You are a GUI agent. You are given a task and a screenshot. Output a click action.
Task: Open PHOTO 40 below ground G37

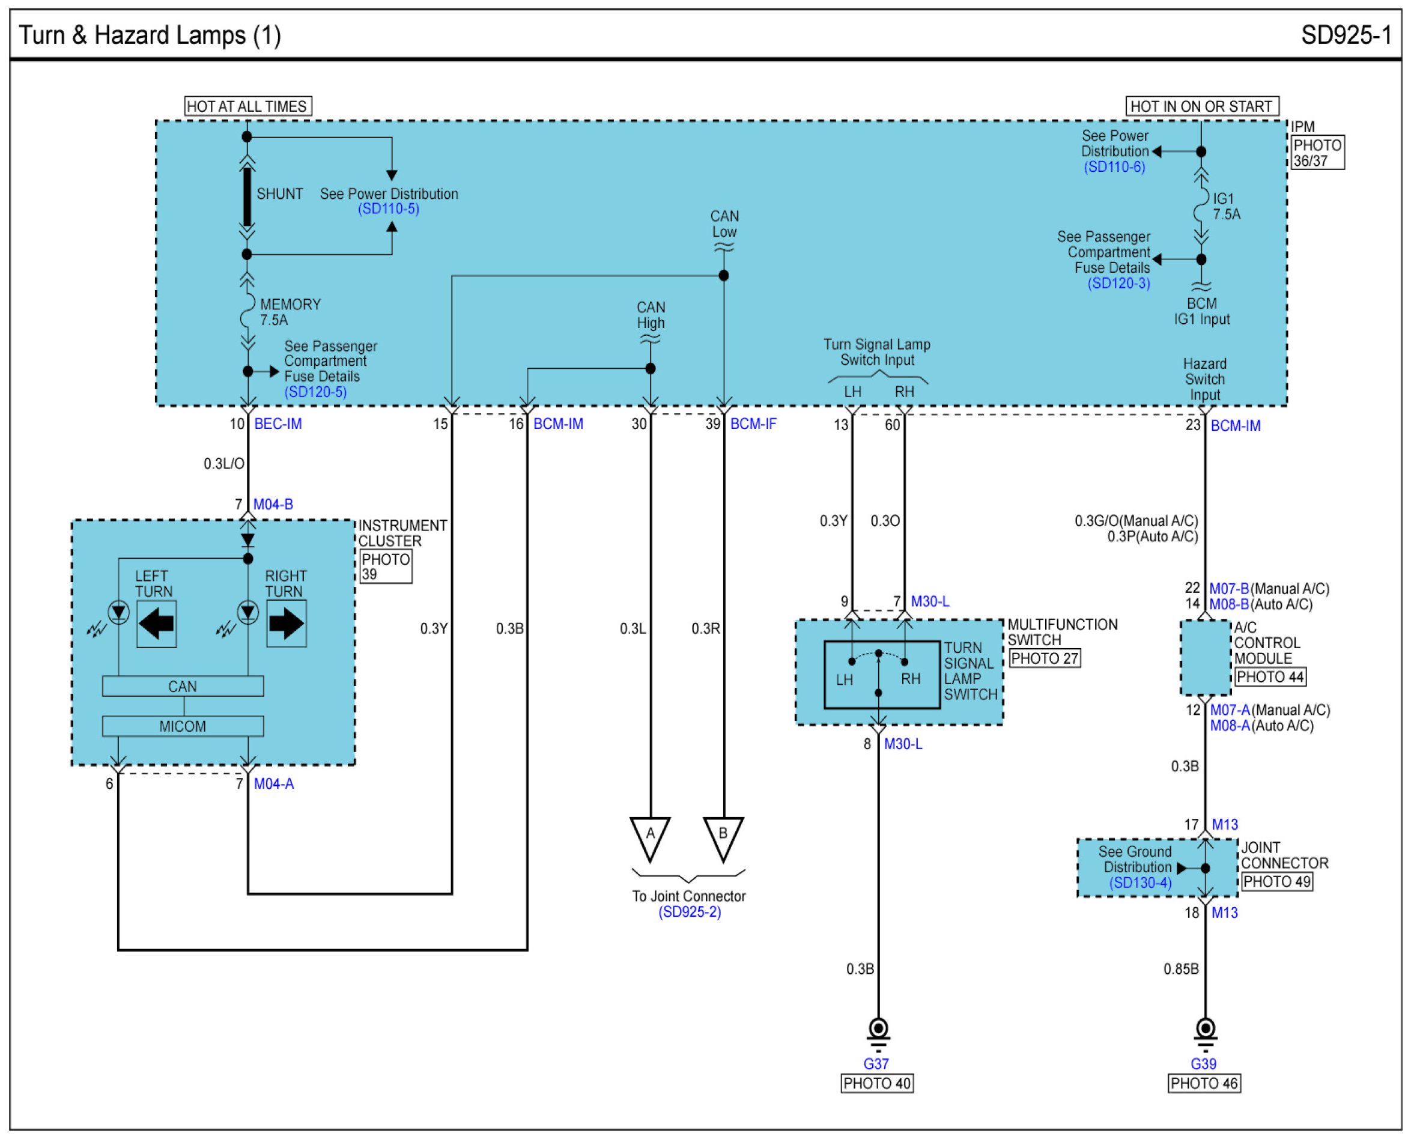877,1083
